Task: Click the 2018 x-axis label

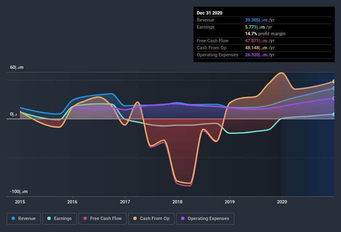Action: [x=177, y=202]
